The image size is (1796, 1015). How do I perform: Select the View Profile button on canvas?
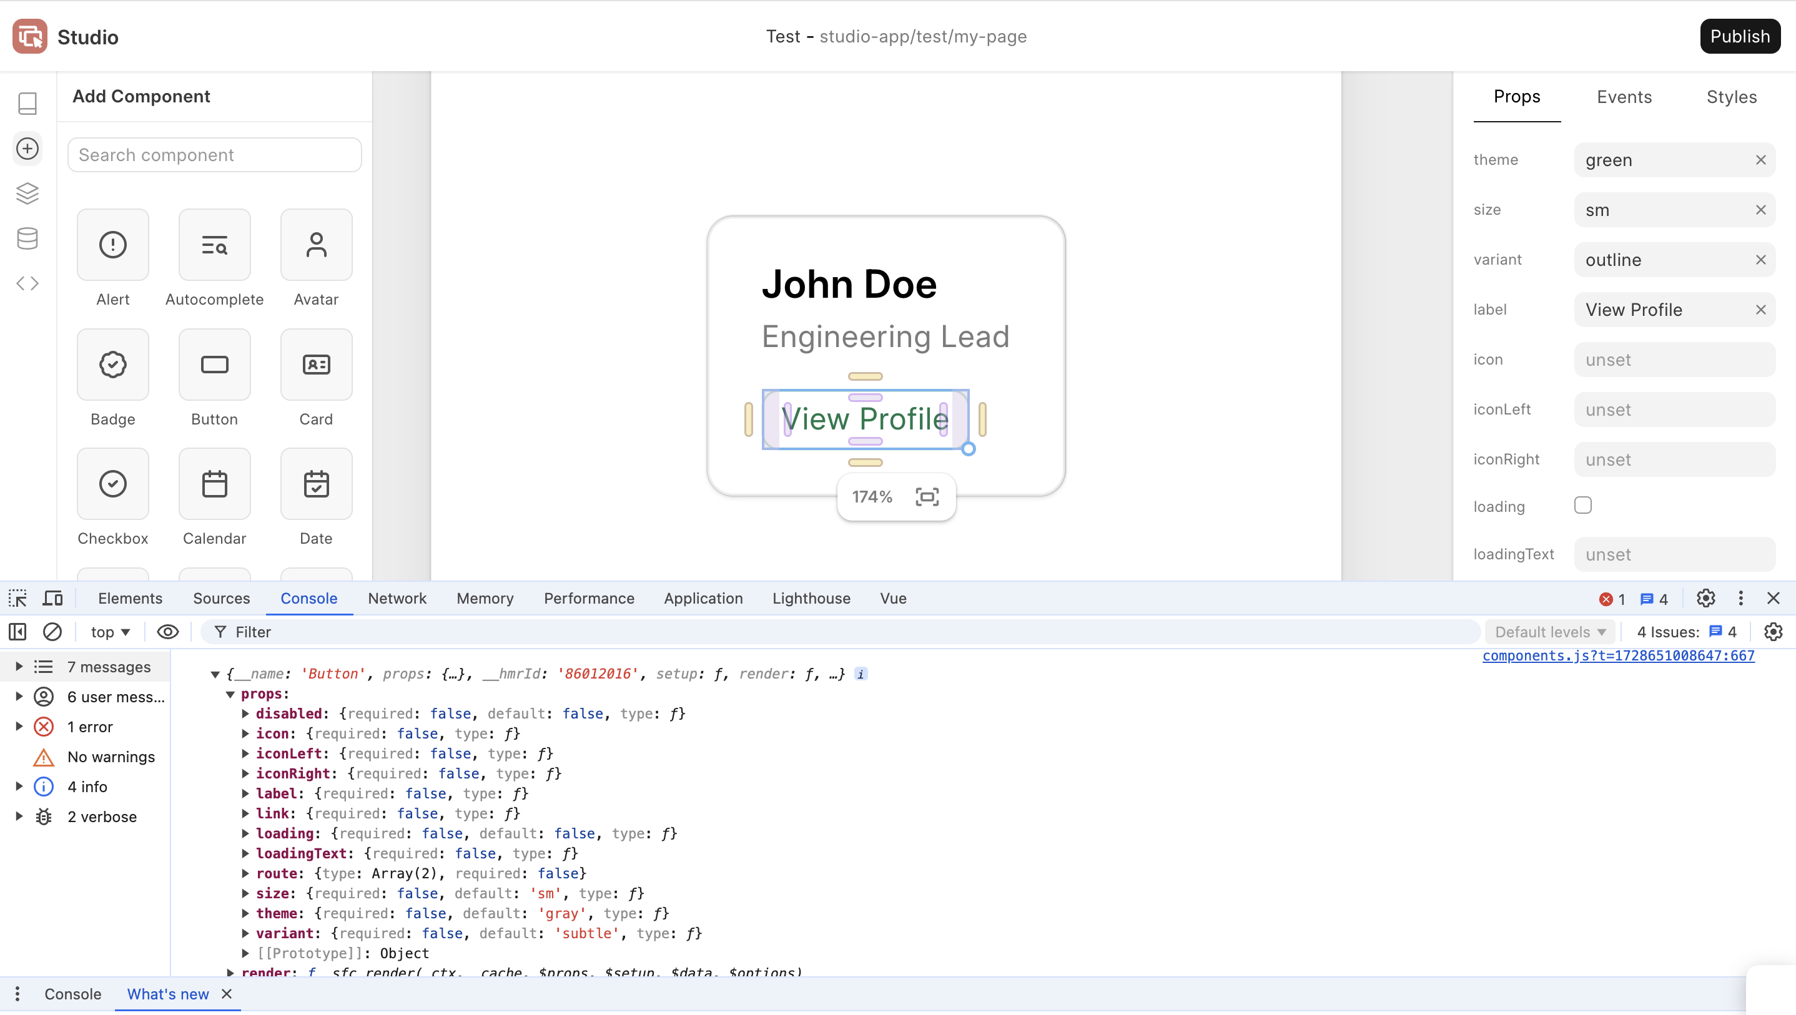(x=866, y=419)
